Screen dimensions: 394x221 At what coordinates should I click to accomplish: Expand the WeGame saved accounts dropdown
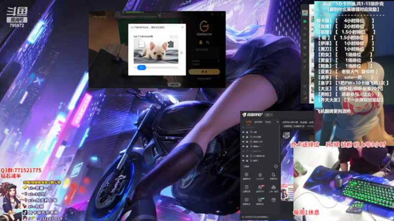coord(217,50)
